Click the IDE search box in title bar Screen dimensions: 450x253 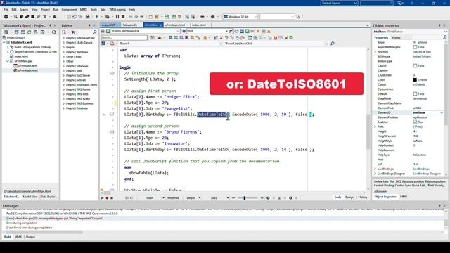(377, 3)
